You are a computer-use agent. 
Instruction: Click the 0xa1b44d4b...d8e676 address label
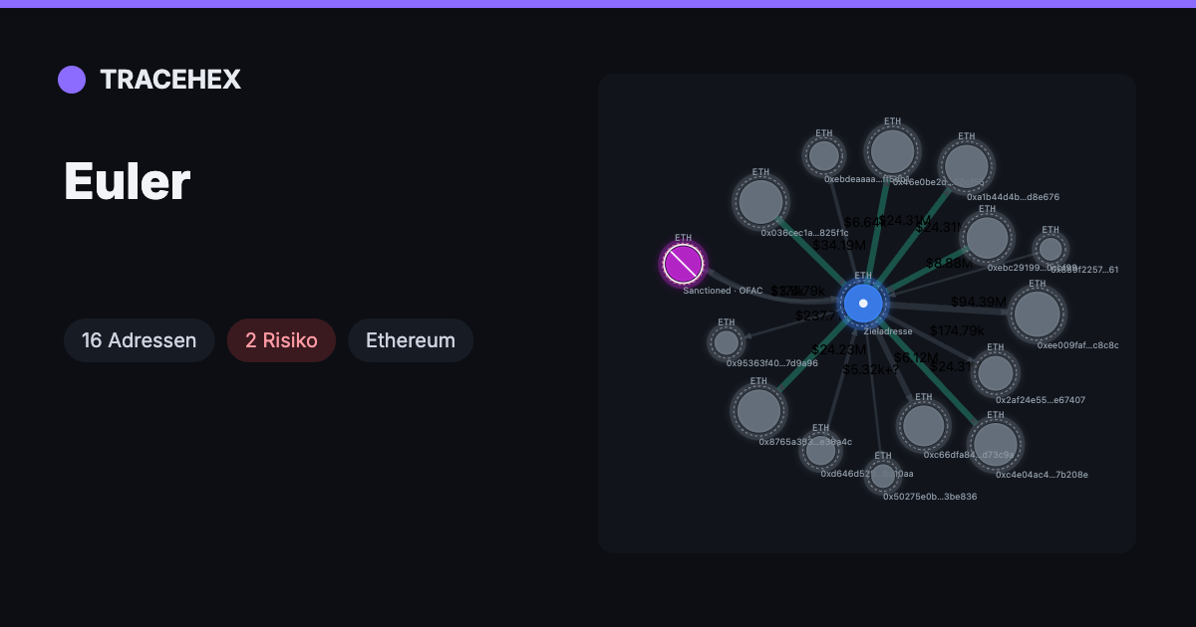coord(1013,197)
